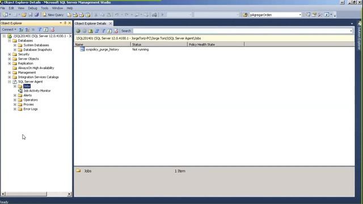363x204 pixels.
Task: Sort by Policy Health State column header
Action: click(x=216, y=44)
